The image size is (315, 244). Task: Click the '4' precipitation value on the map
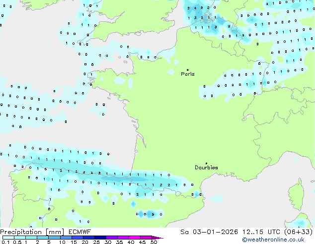pos(195,8)
